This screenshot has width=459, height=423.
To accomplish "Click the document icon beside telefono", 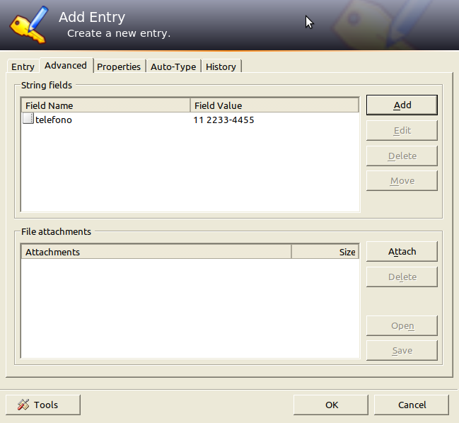I will click(28, 120).
